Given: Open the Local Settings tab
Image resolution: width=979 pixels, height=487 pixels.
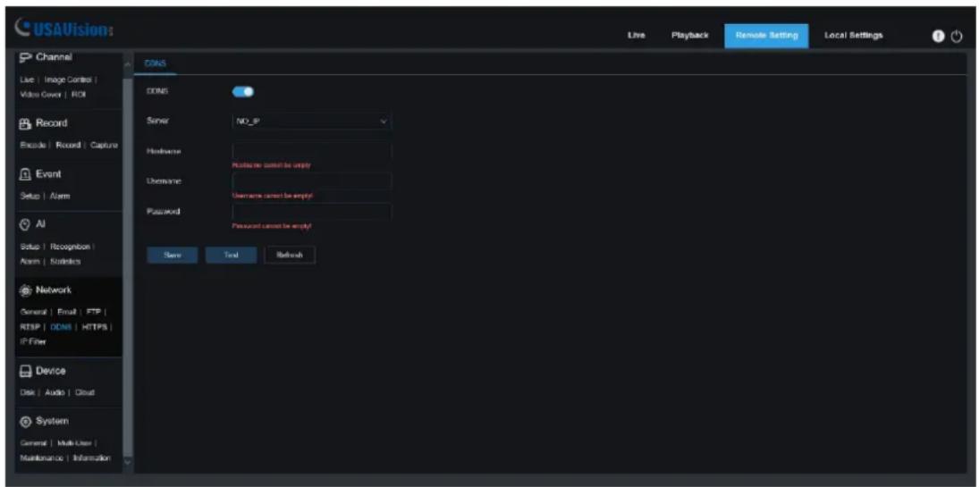Looking at the screenshot, I should 854,36.
